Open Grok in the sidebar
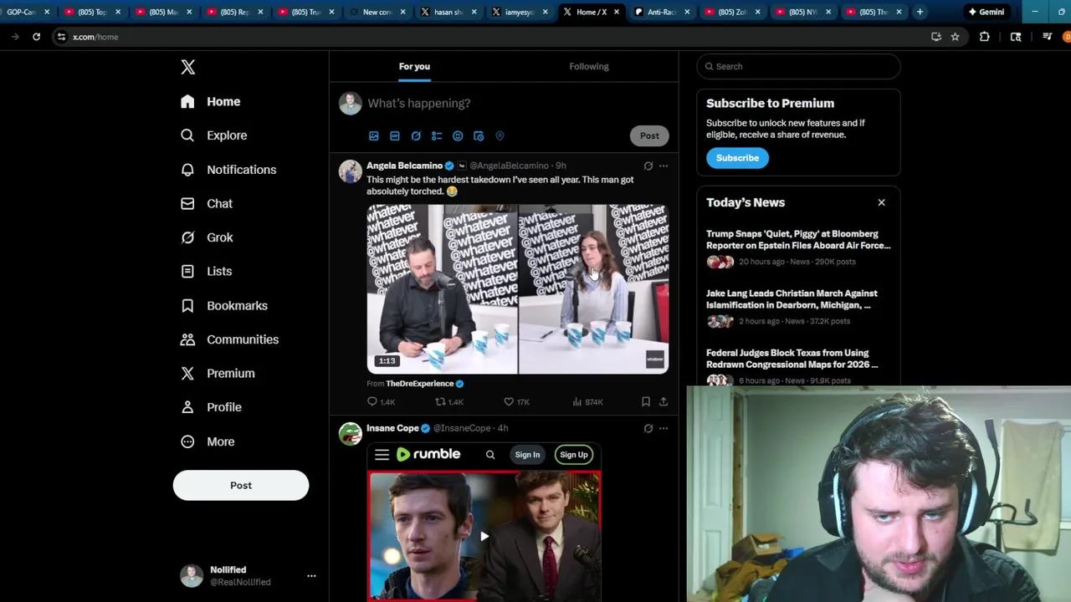This screenshot has height=602, width=1071. click(208, 237)
